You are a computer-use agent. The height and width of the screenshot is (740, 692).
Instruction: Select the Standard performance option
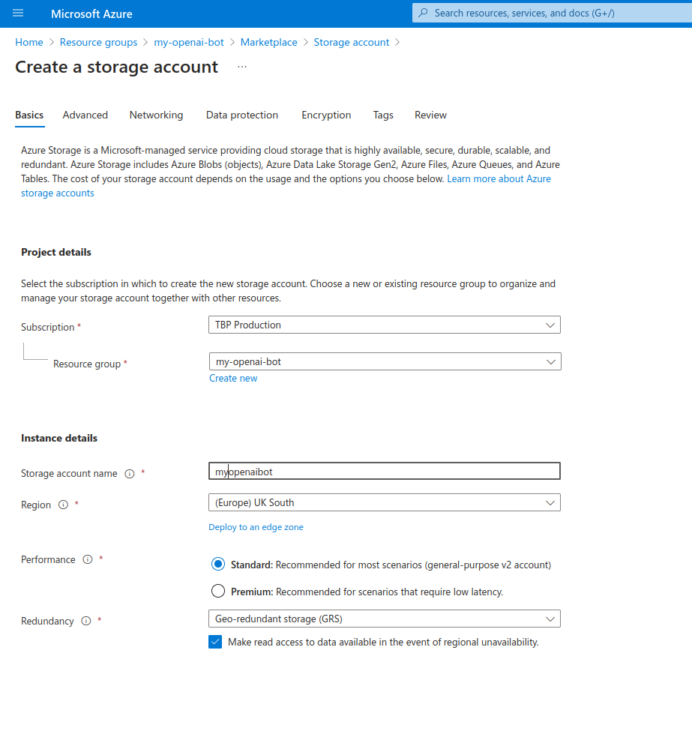218,564
